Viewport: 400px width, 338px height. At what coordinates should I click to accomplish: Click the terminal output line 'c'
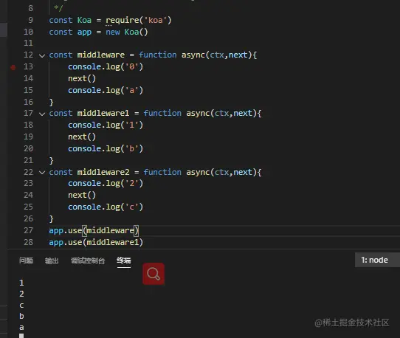click(21, 306)
